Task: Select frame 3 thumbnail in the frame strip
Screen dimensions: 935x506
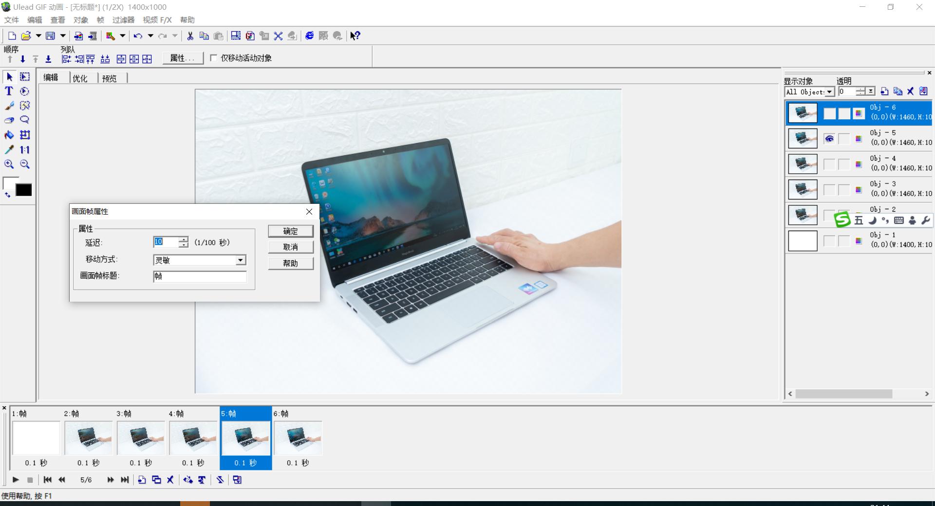Action: [140, 437]
